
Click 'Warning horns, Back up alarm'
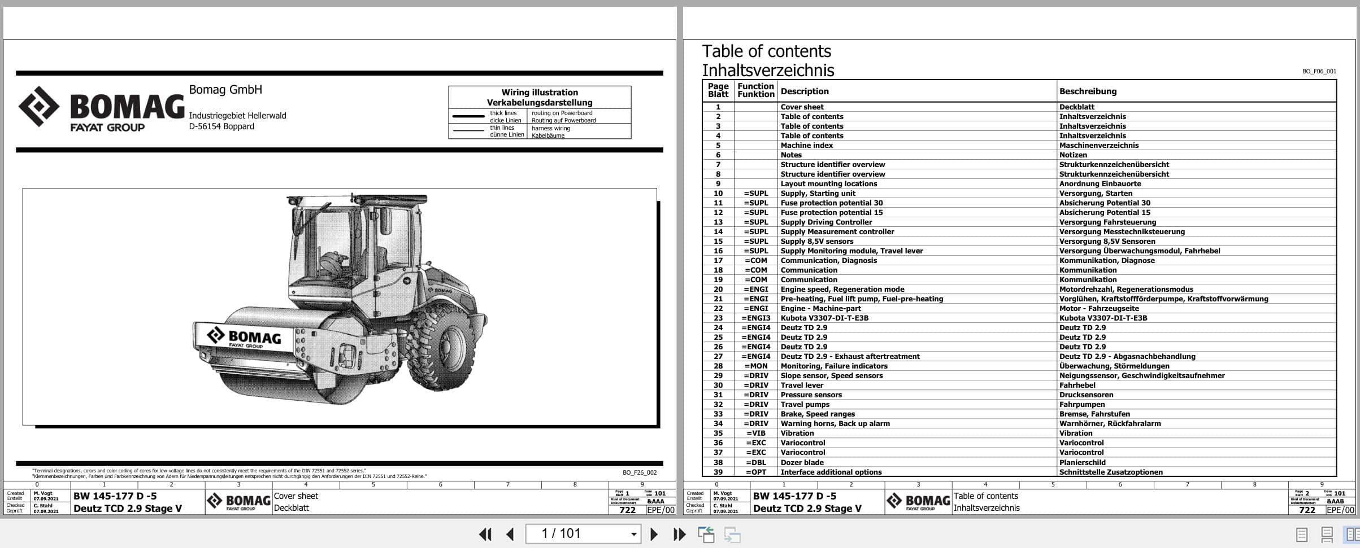(x=835, y=423)
